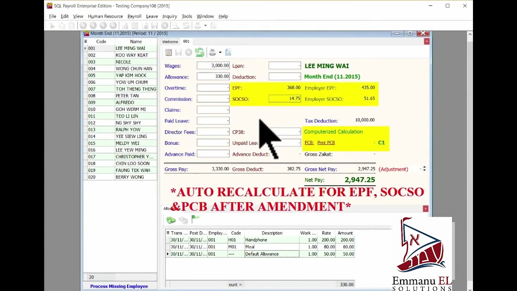
Task: Open the Help menu
Action: click(x=223, y=16)
